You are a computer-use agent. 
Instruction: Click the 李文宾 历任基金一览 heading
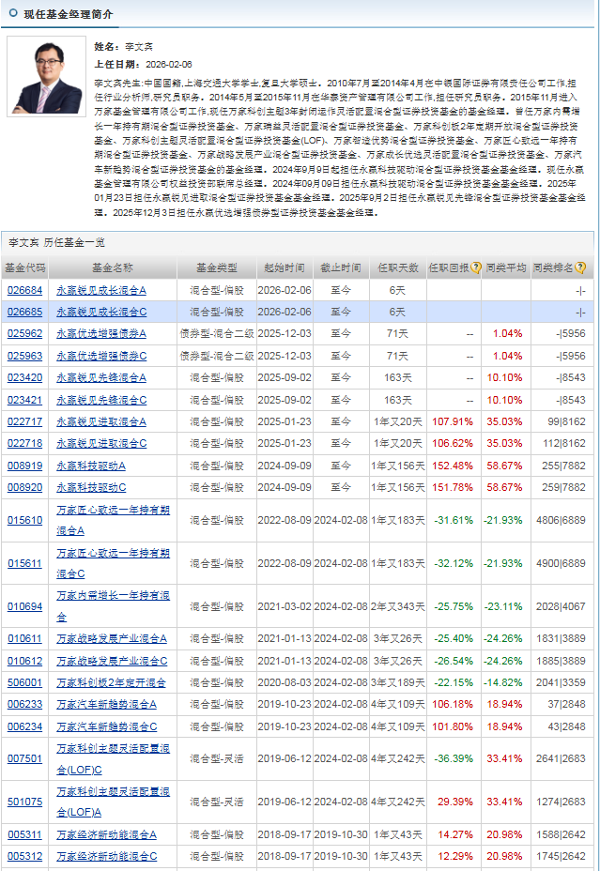coord(56,243)
